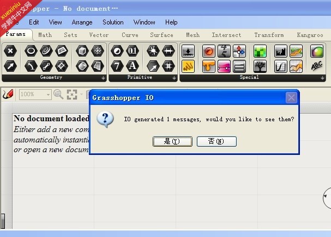Screen dimensions: 331x237
Task: Select the 4-5 digit scroller icon
Action: click(x=224, y=51)
